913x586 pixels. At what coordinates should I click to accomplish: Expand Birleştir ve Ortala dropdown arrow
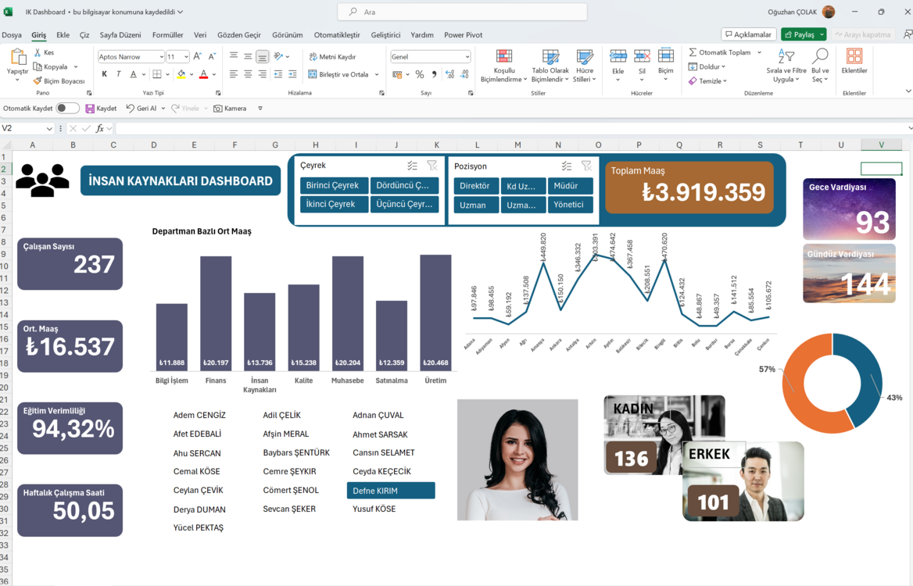pyautogui.click(x=377, y=74)
